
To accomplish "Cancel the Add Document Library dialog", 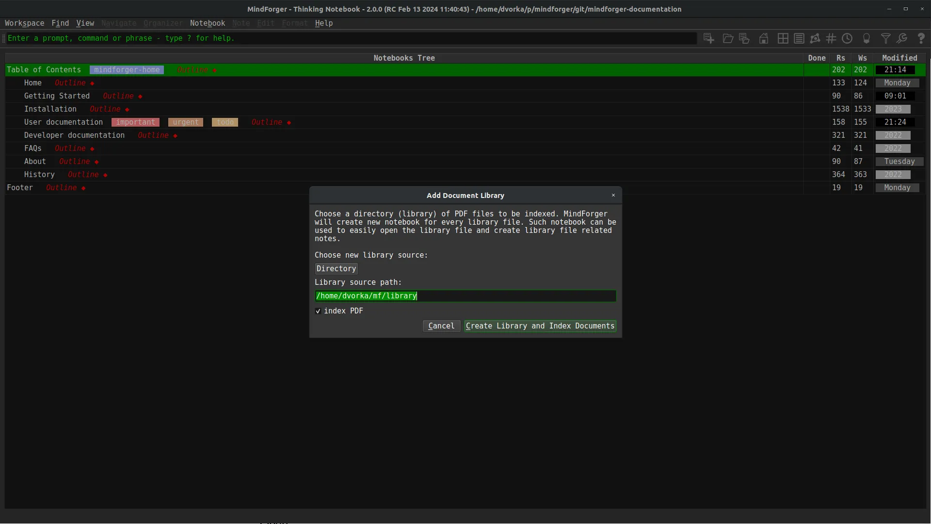I will pyautogui.click(x=441, y=326).
